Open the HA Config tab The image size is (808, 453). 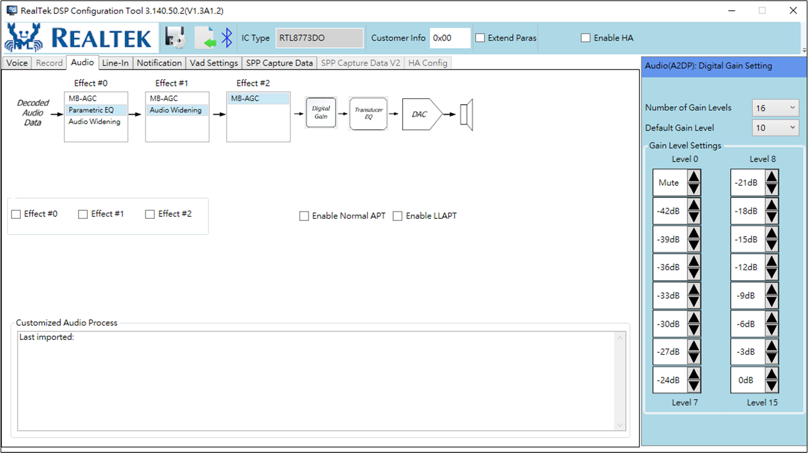click(x=428, y=63)
